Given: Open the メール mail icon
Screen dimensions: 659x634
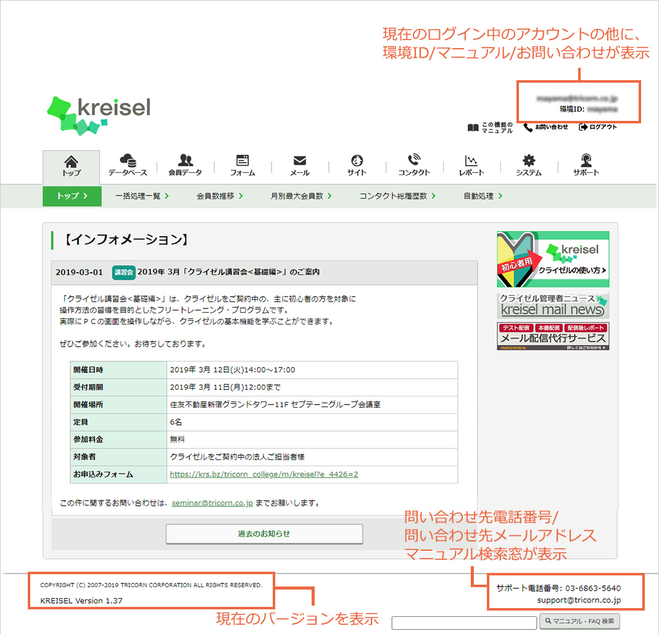Looking at the screenshot, I should point(300,165).
